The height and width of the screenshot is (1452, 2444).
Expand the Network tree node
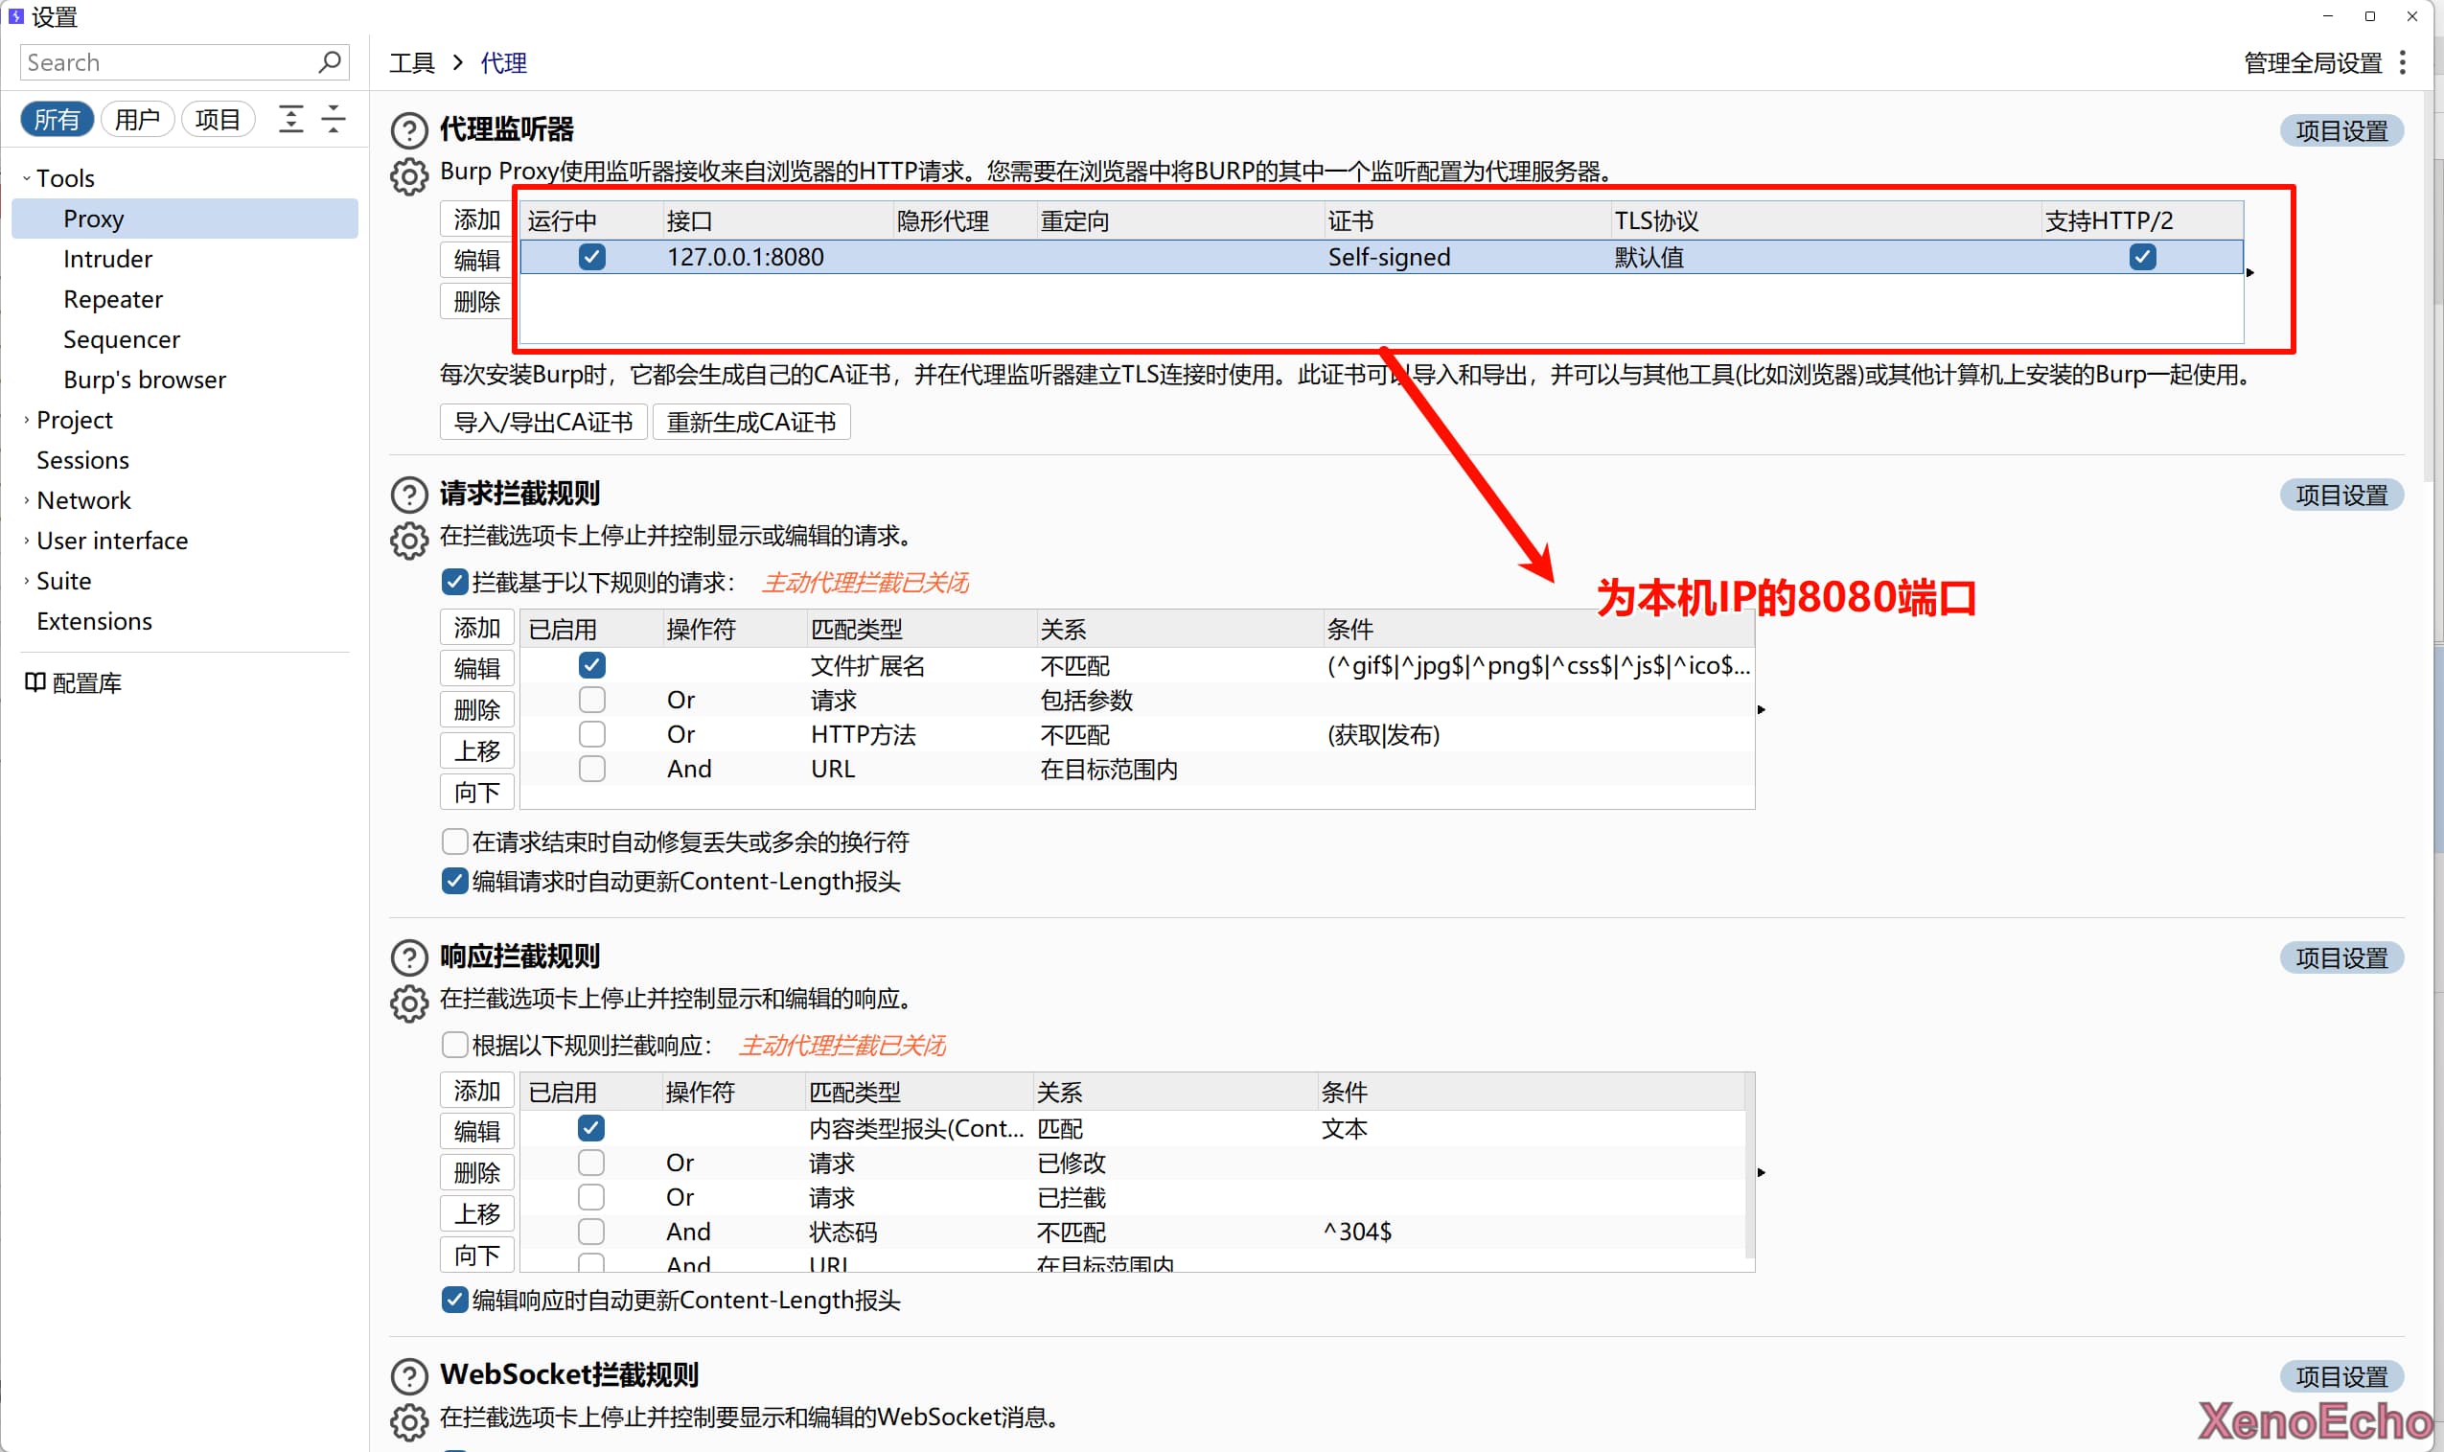[x=27, y=500]
